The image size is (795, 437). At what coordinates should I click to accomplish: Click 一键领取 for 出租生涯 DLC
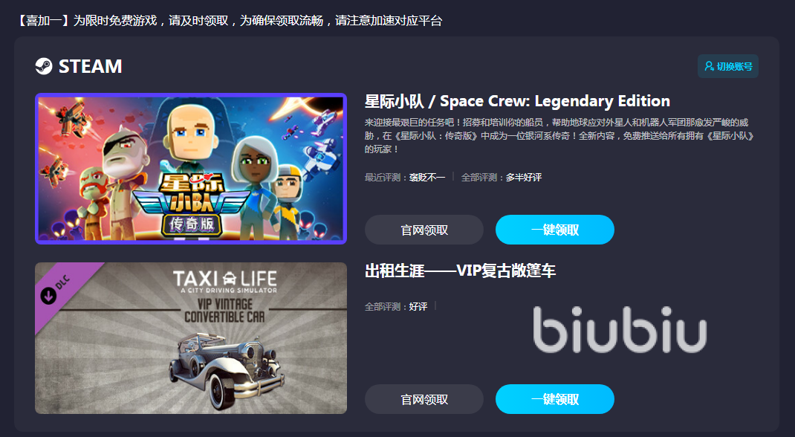pos(555,399)
